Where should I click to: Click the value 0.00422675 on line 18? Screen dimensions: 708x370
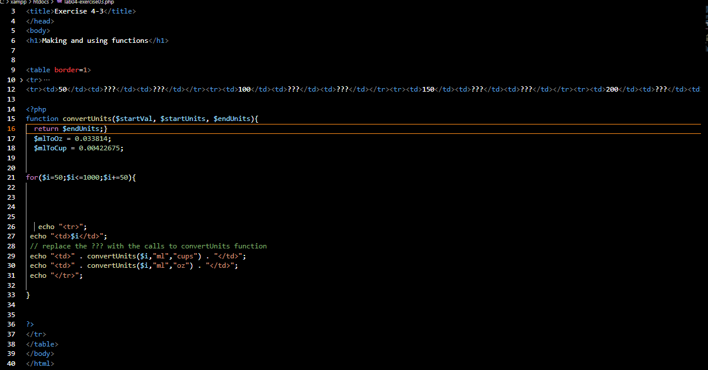pyautogui.click(x=99, y=148)
